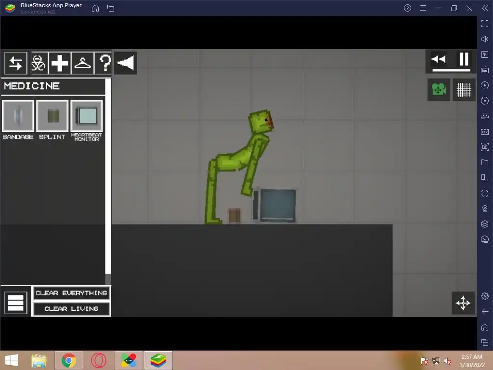Open Opera browser from taskbar
The height and width of the screenshot is (370, 493).
point(99,360)
